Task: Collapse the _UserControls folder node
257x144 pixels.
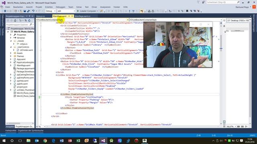Action: [11, 47]
